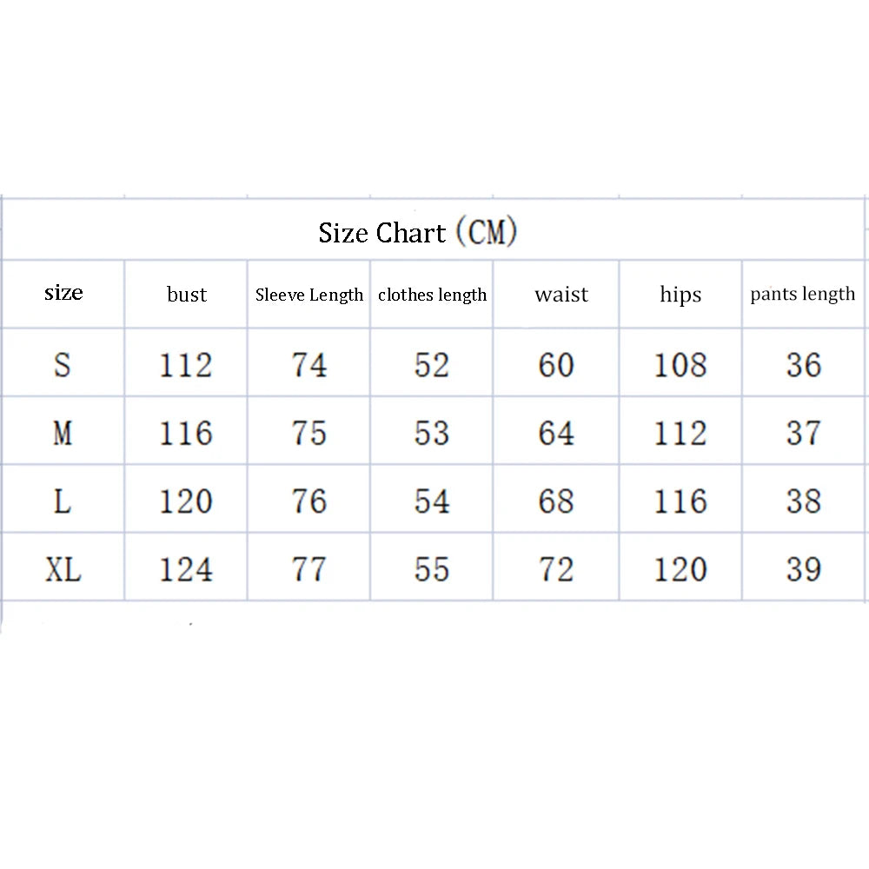Select the Sleeve Length column header
This screenshot has width=869, height=869.
[x=309, y=295]
